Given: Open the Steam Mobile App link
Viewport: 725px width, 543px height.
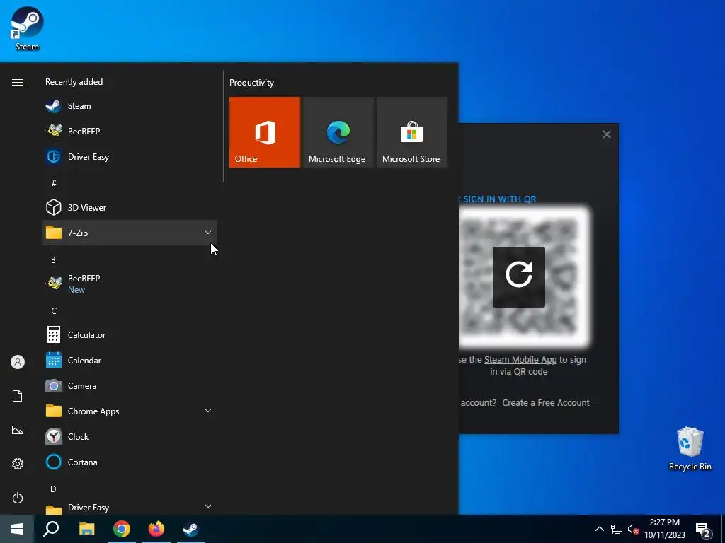Looking at the screenshot, I should (520, 360).
